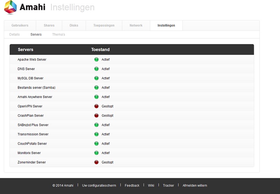Click Actief status text for SABnzbd Plus Server
Viewport: 280px width, 194px height.
pyautogui.click(x=106, y=125)
